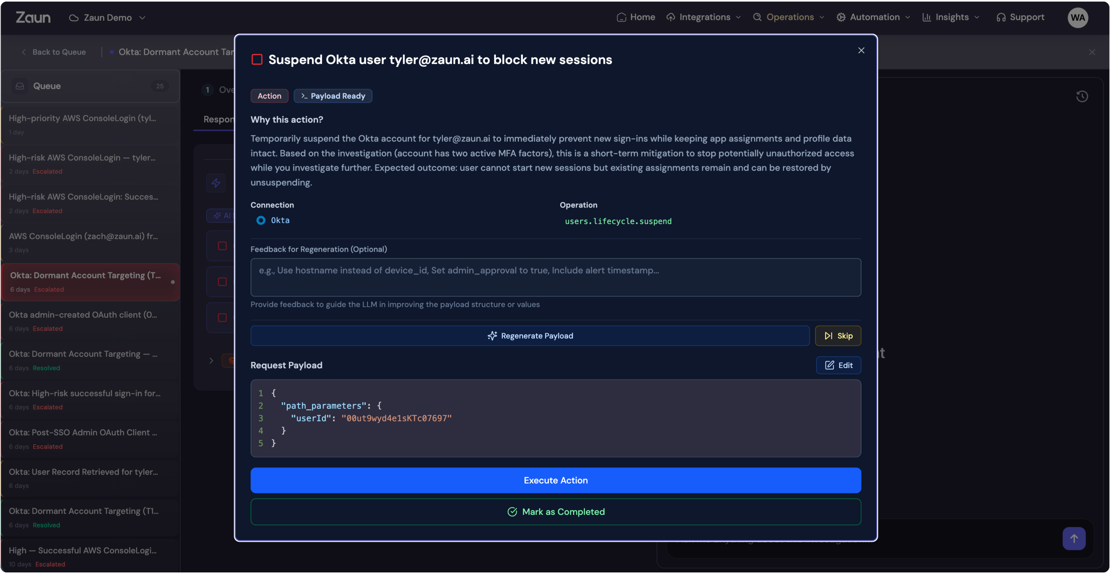Click the Home icon in the top navigation
Screen dimensions: 1110x574
click(621, 18)
